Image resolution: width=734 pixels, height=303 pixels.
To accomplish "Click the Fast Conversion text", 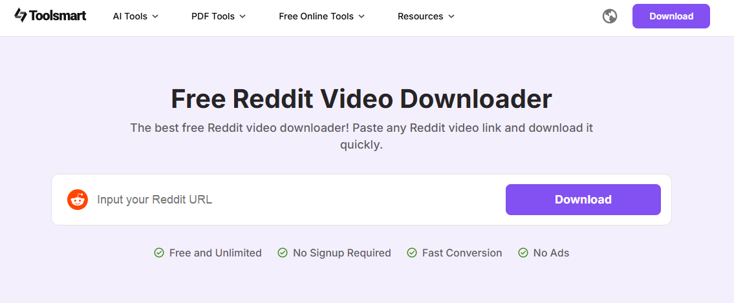I will point(462,253).
